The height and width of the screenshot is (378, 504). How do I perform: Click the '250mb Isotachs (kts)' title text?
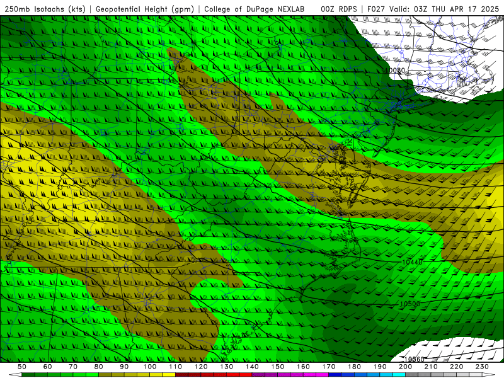coord(45,9)
